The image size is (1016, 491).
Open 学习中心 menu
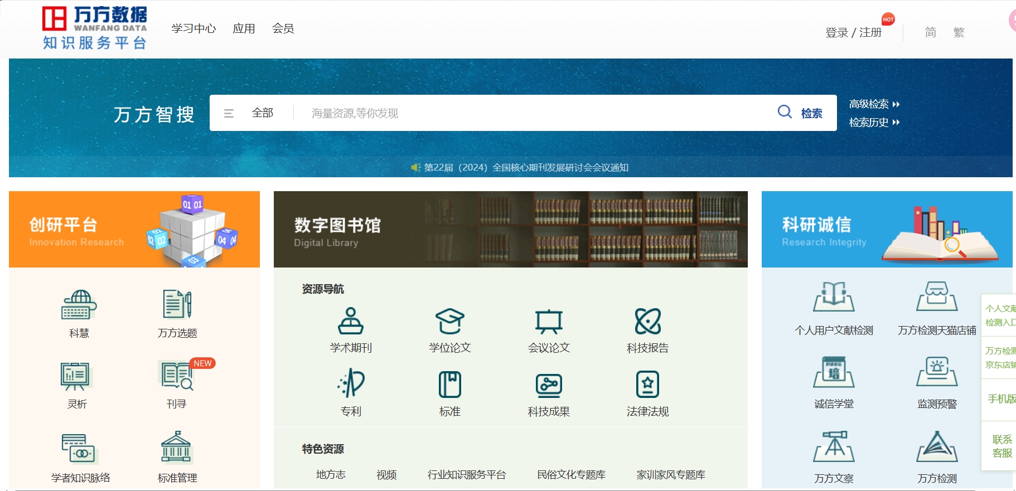point(193,28)
